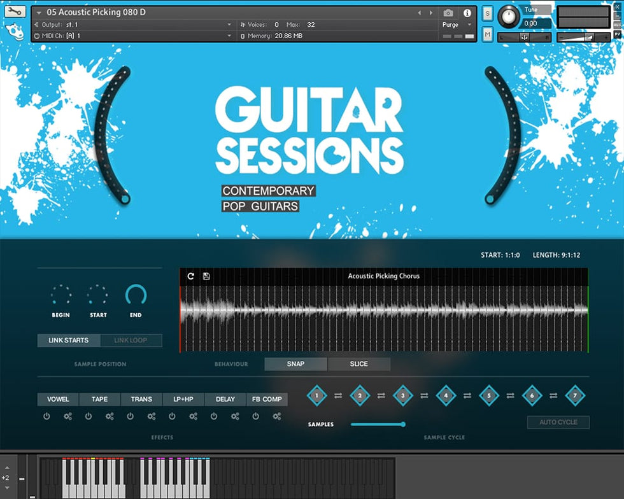Select the SLICE behaviour tab
Viewport: 624px width, 499px height.
tap(358, 364)
